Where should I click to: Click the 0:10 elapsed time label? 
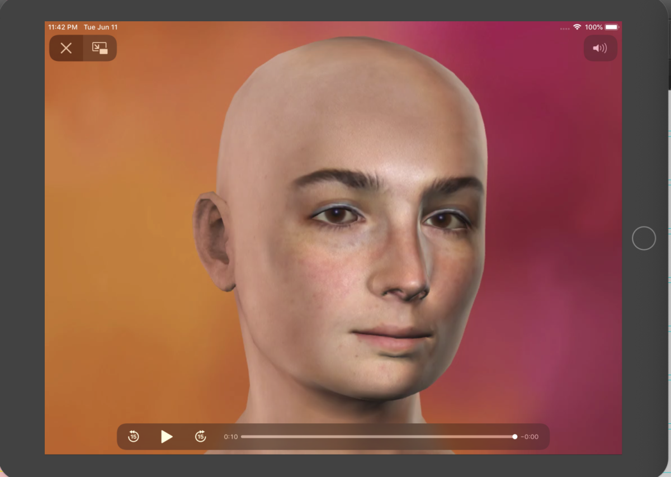pyautogui.click(x=230, y=437)
